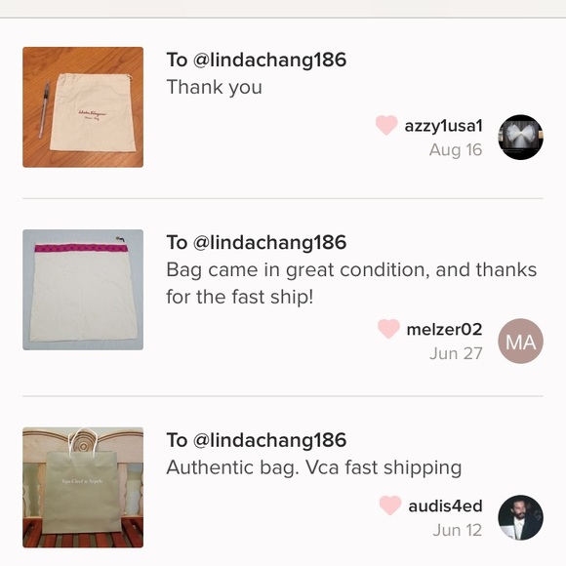Viewport: 566px width, 566px height.
Task: Open the Ferragamo dust bag listing thumbnail
Action: pyautogui.click(x=83, y=107)
